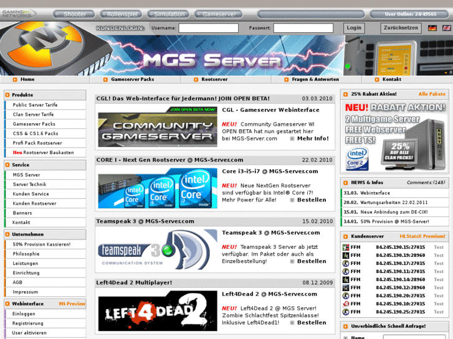Open the Rollenspiel top tab

tap(122, 14)
